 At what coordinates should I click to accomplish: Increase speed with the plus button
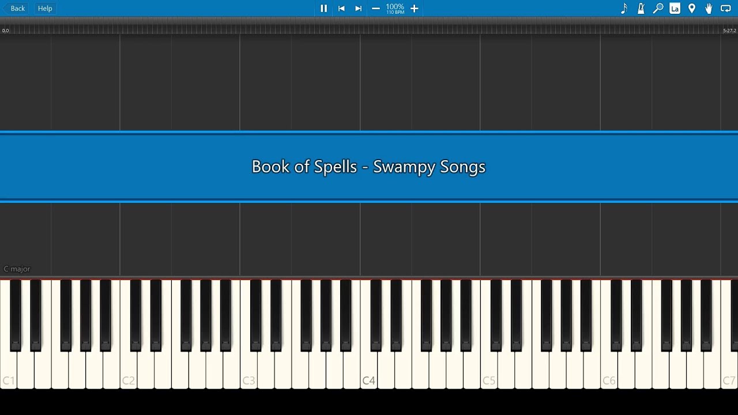tap(414, 8)
